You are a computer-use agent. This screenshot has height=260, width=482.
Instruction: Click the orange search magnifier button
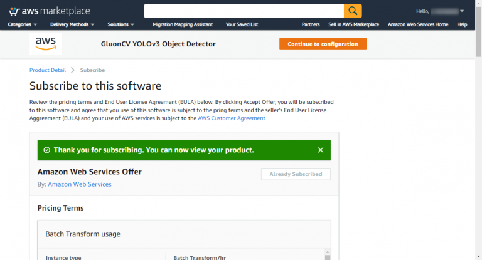(x=353, y=11)
